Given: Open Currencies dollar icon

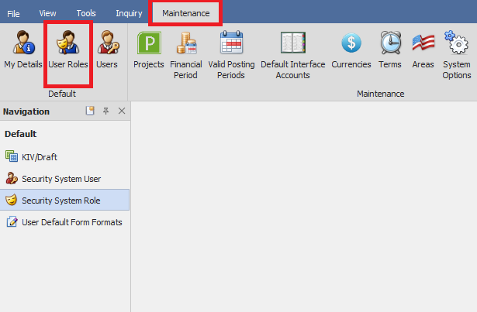Looking at the screenshot, I should 351,50.
